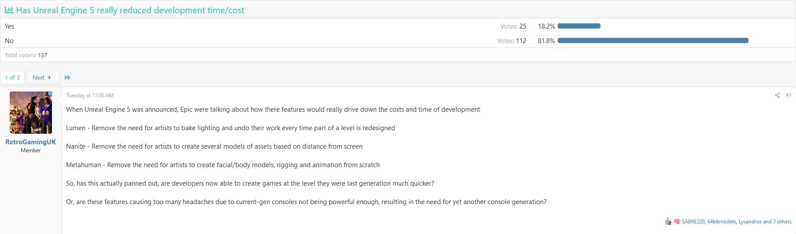Click Lysandros in the reactions list
The image size is (796, 234).
(750, 222)
